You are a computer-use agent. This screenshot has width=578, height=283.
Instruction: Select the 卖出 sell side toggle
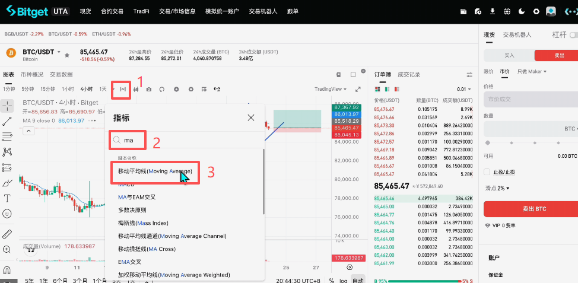click(556, 55)
